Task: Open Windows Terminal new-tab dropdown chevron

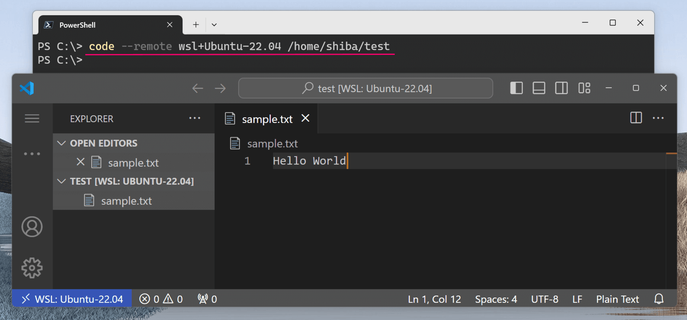Action: point(214,25)
